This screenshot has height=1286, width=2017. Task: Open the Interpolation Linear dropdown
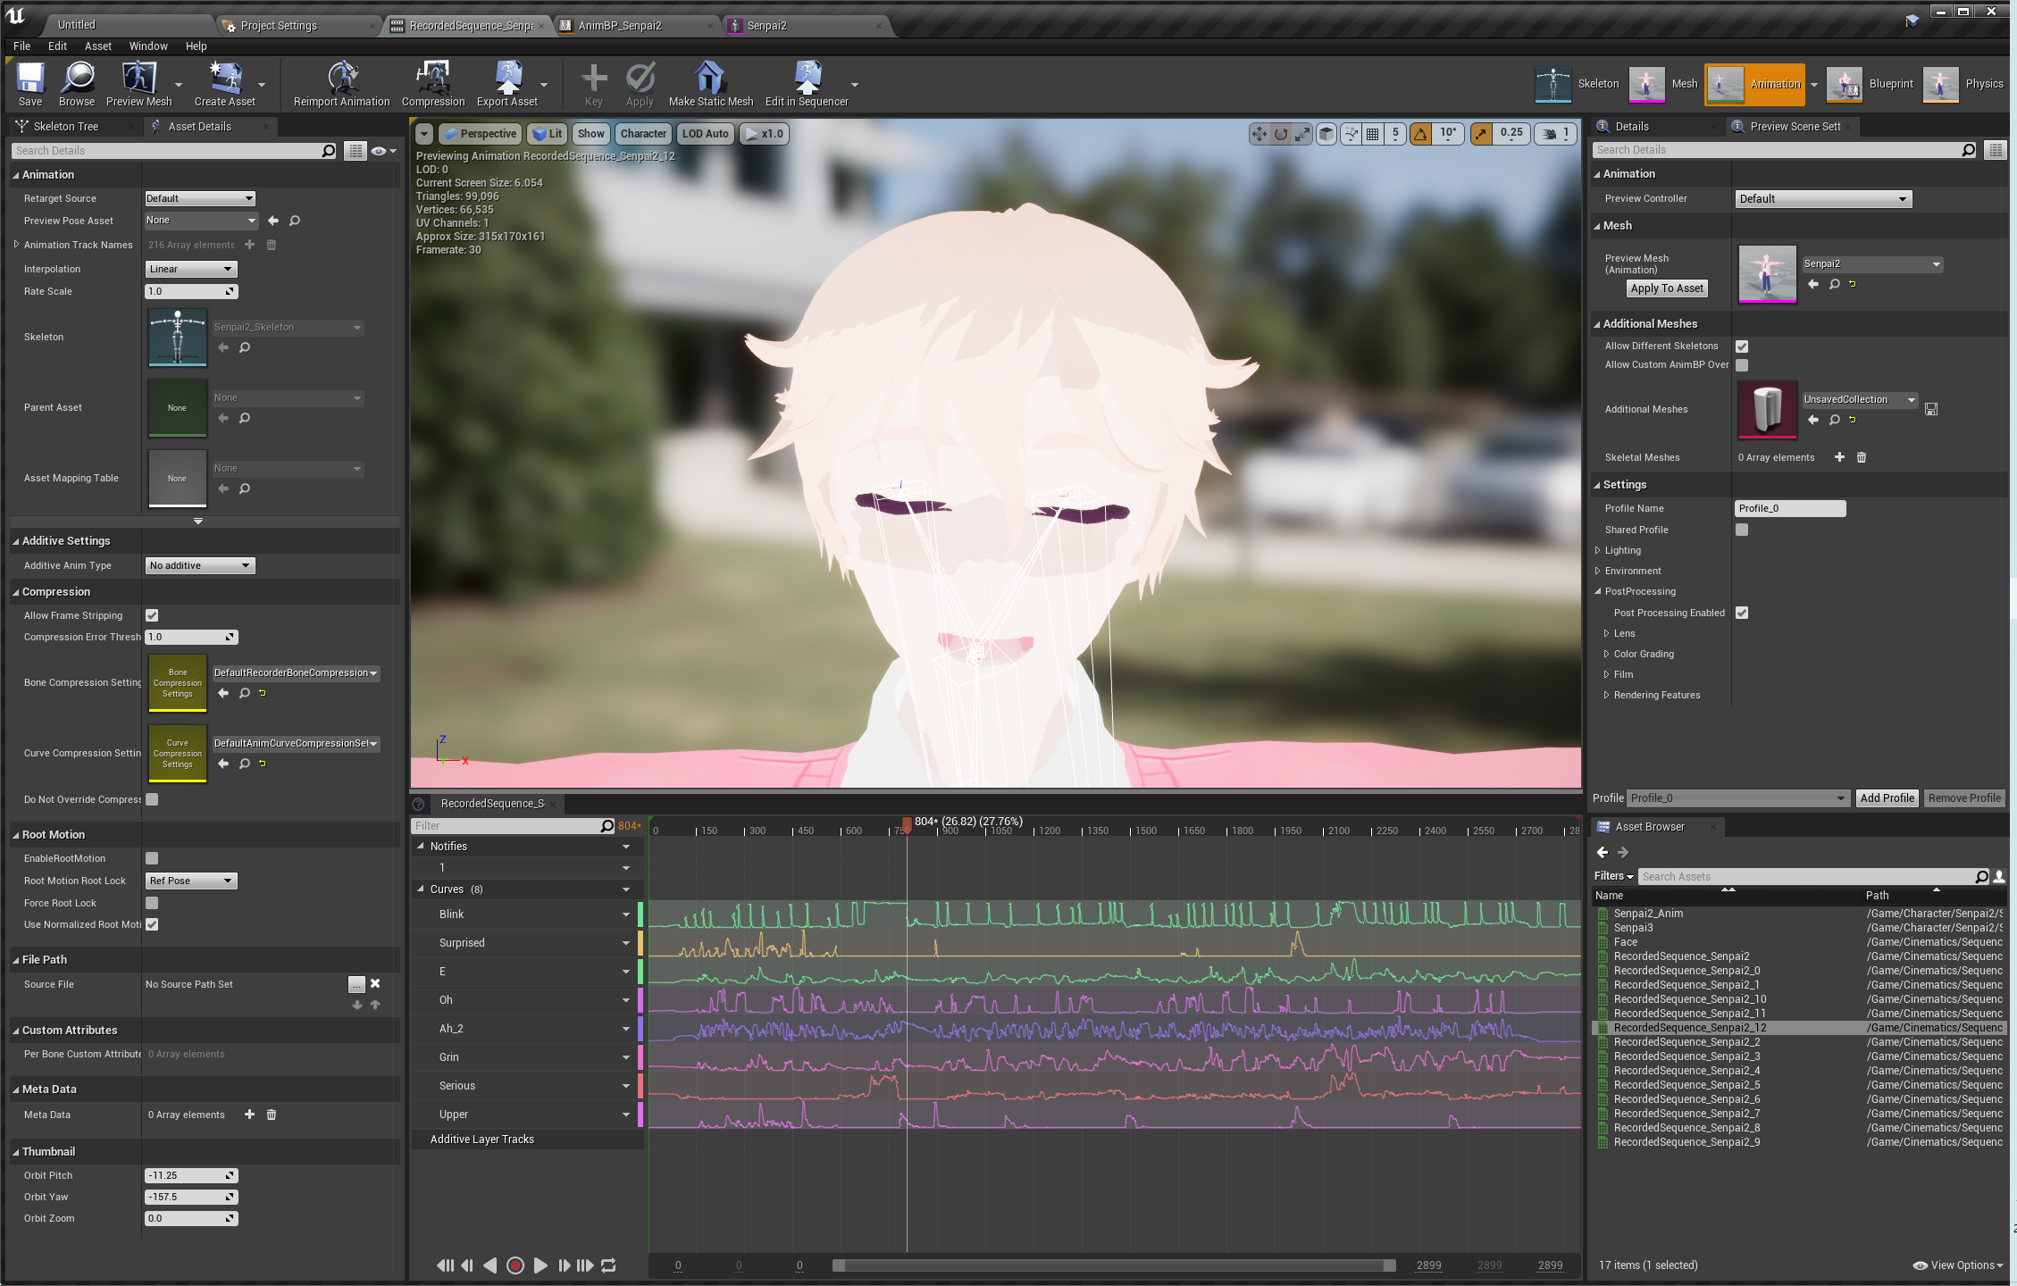191,269
